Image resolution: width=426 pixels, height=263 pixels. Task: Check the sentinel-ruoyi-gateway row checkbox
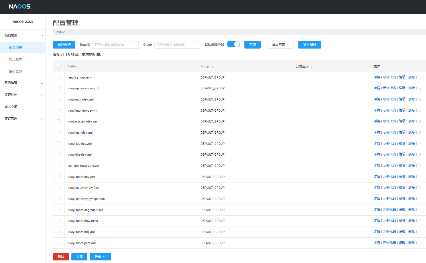(59, 165)
